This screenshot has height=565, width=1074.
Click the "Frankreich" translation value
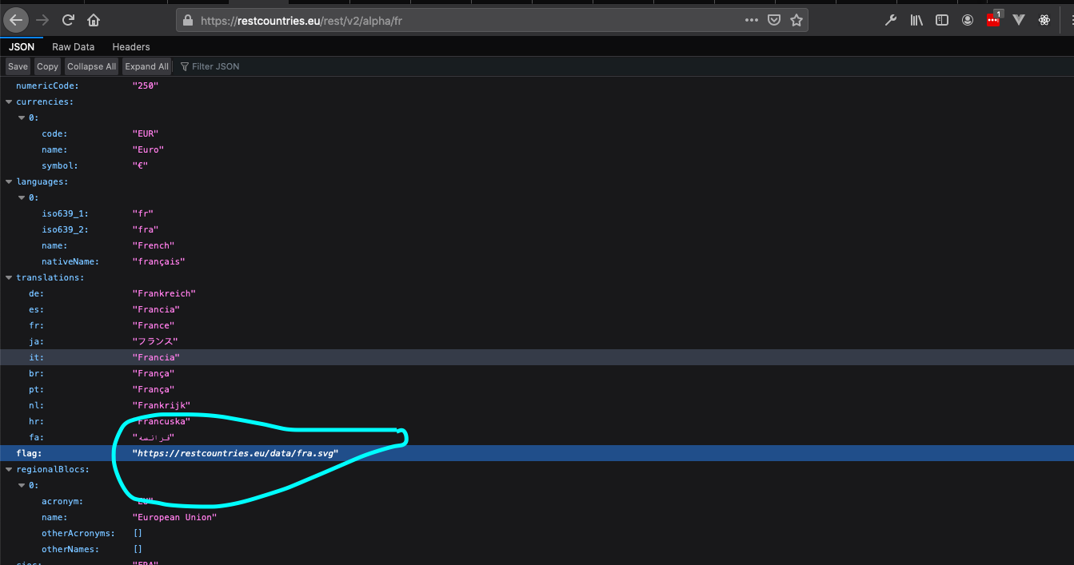(x=164, y=293)
